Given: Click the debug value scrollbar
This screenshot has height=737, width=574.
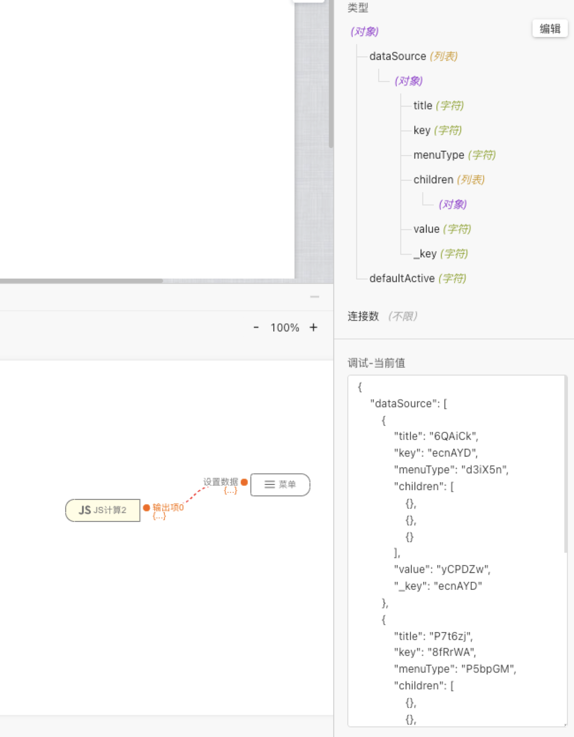Looking at the screenshot, I should point(566,465).
